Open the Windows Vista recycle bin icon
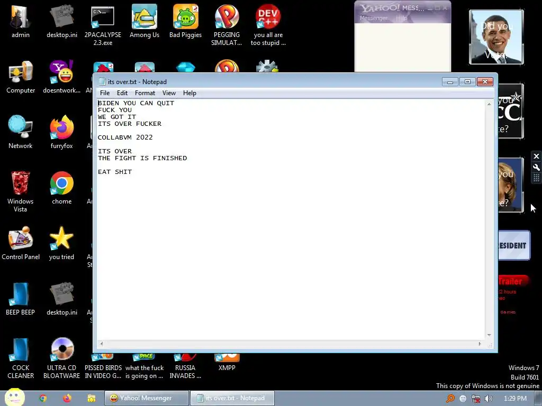This screenshot has height=406, width=542. 21,192
